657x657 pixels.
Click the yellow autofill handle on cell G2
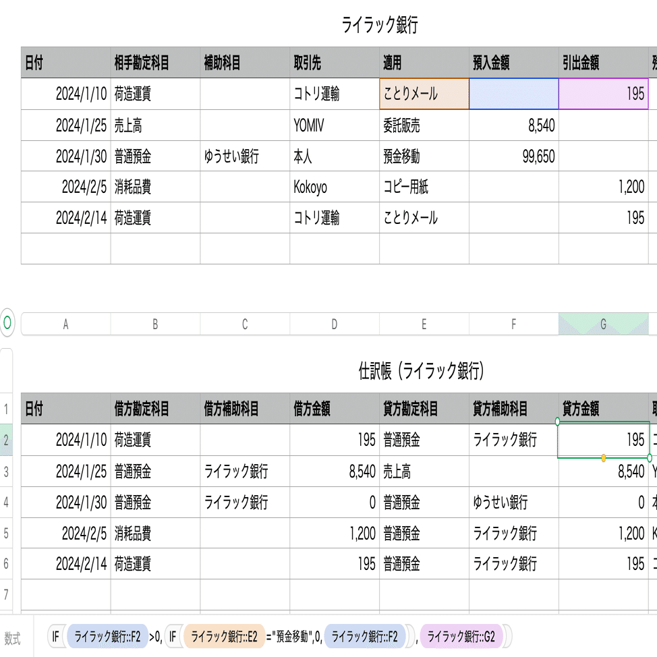click(x=603, y=458)
